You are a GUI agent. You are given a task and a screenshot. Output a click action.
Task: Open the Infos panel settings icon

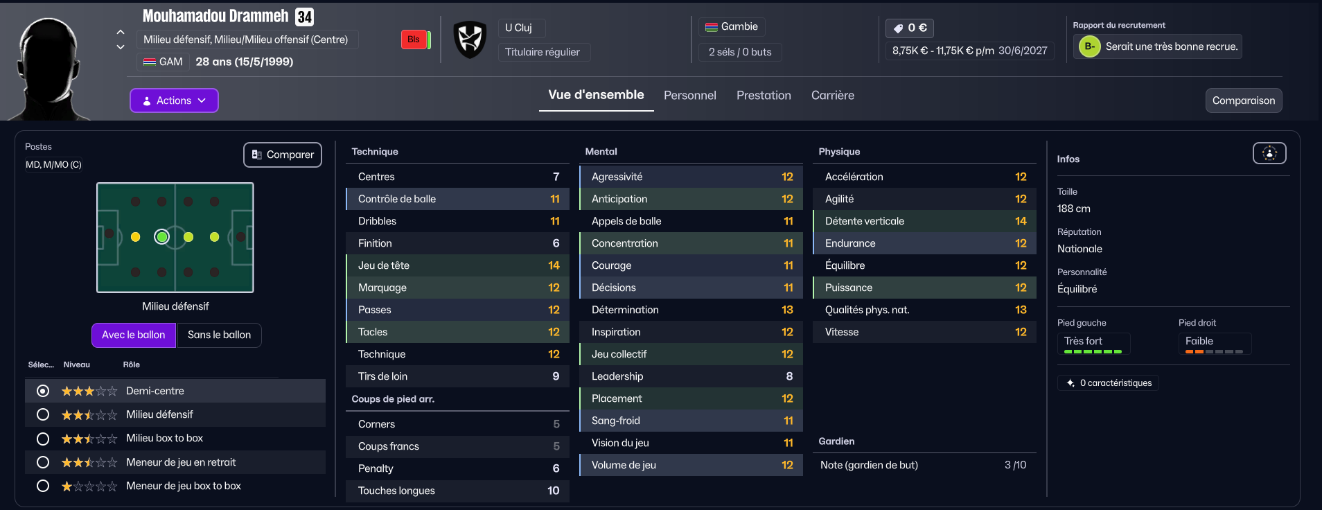tap(1269, 153)
